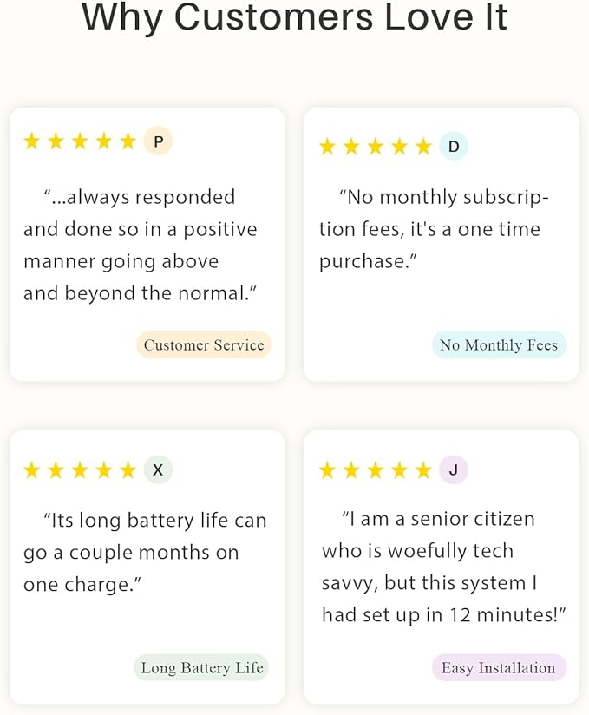Click the X reviewer avatar
Screen dimensions: 589x715
pos(158,469)
